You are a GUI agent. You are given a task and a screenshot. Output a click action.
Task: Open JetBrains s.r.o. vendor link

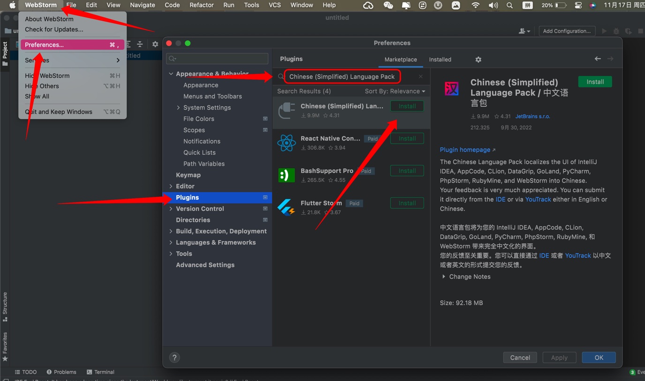pos(532,116)
